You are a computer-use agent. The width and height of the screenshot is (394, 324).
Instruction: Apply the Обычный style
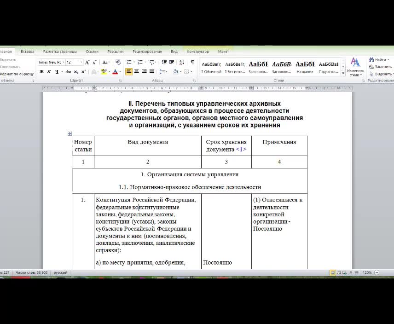[211, 67]
